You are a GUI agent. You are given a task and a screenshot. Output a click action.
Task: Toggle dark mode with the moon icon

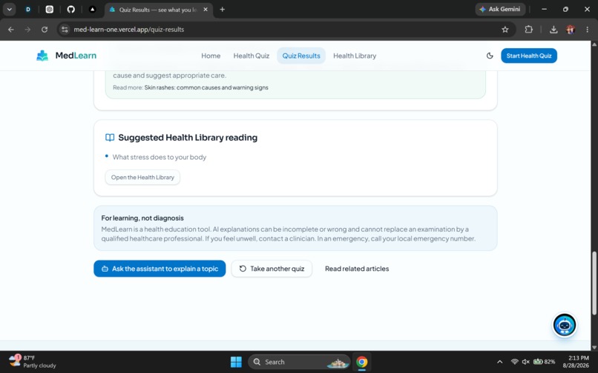[x=490, y=56]
